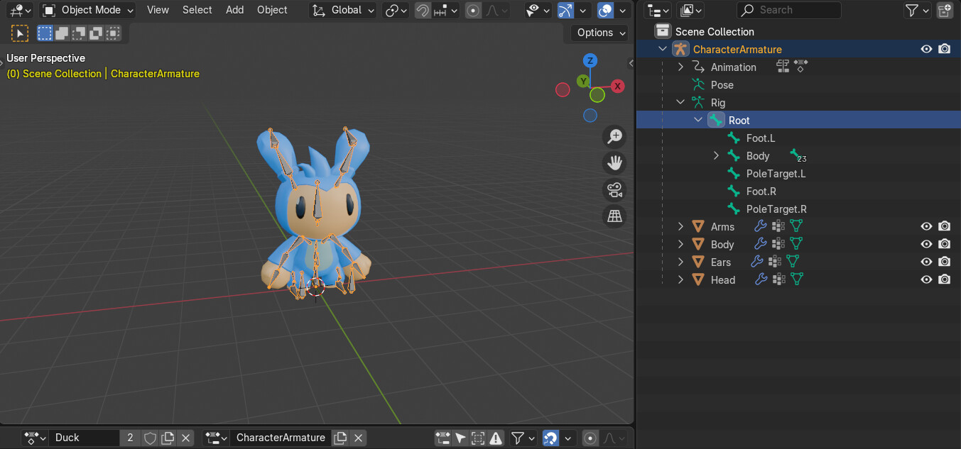Click inside the Search field of the outliner
The height and width of the screenshot is (449, 961).
(788, 10)
